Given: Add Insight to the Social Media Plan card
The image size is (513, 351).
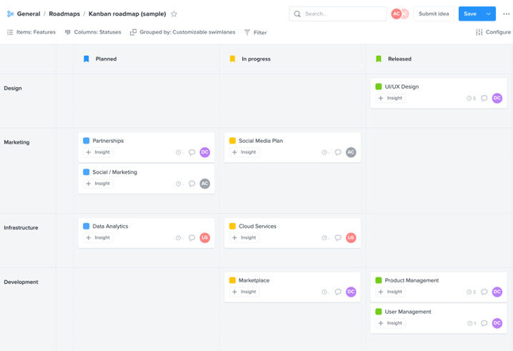Looking at the screenshot, I should [244, 152].
